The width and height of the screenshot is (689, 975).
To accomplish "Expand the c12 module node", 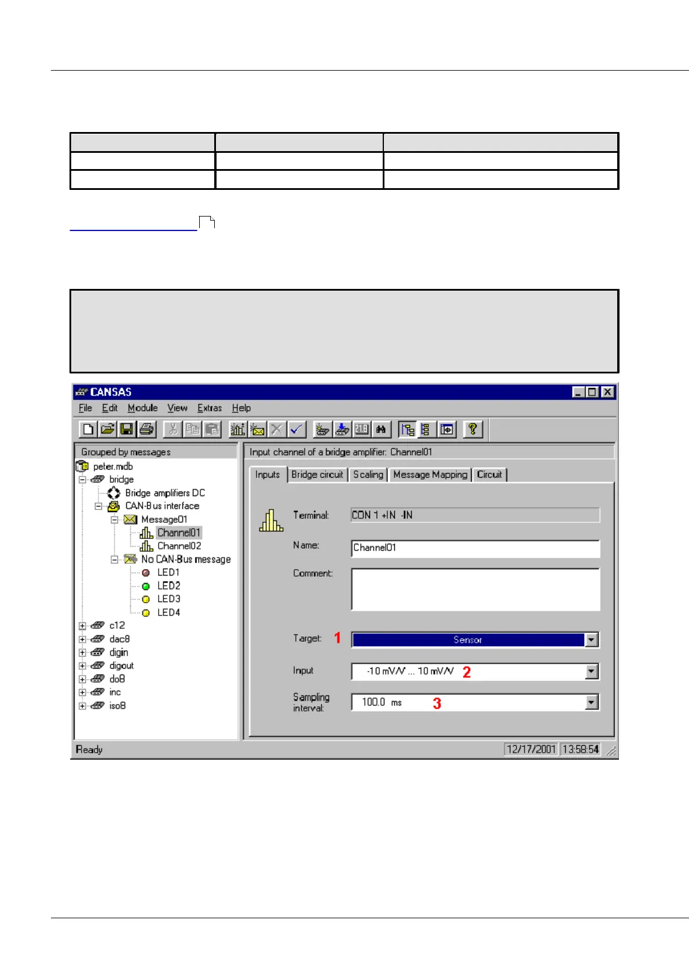I will pos(82,626).
